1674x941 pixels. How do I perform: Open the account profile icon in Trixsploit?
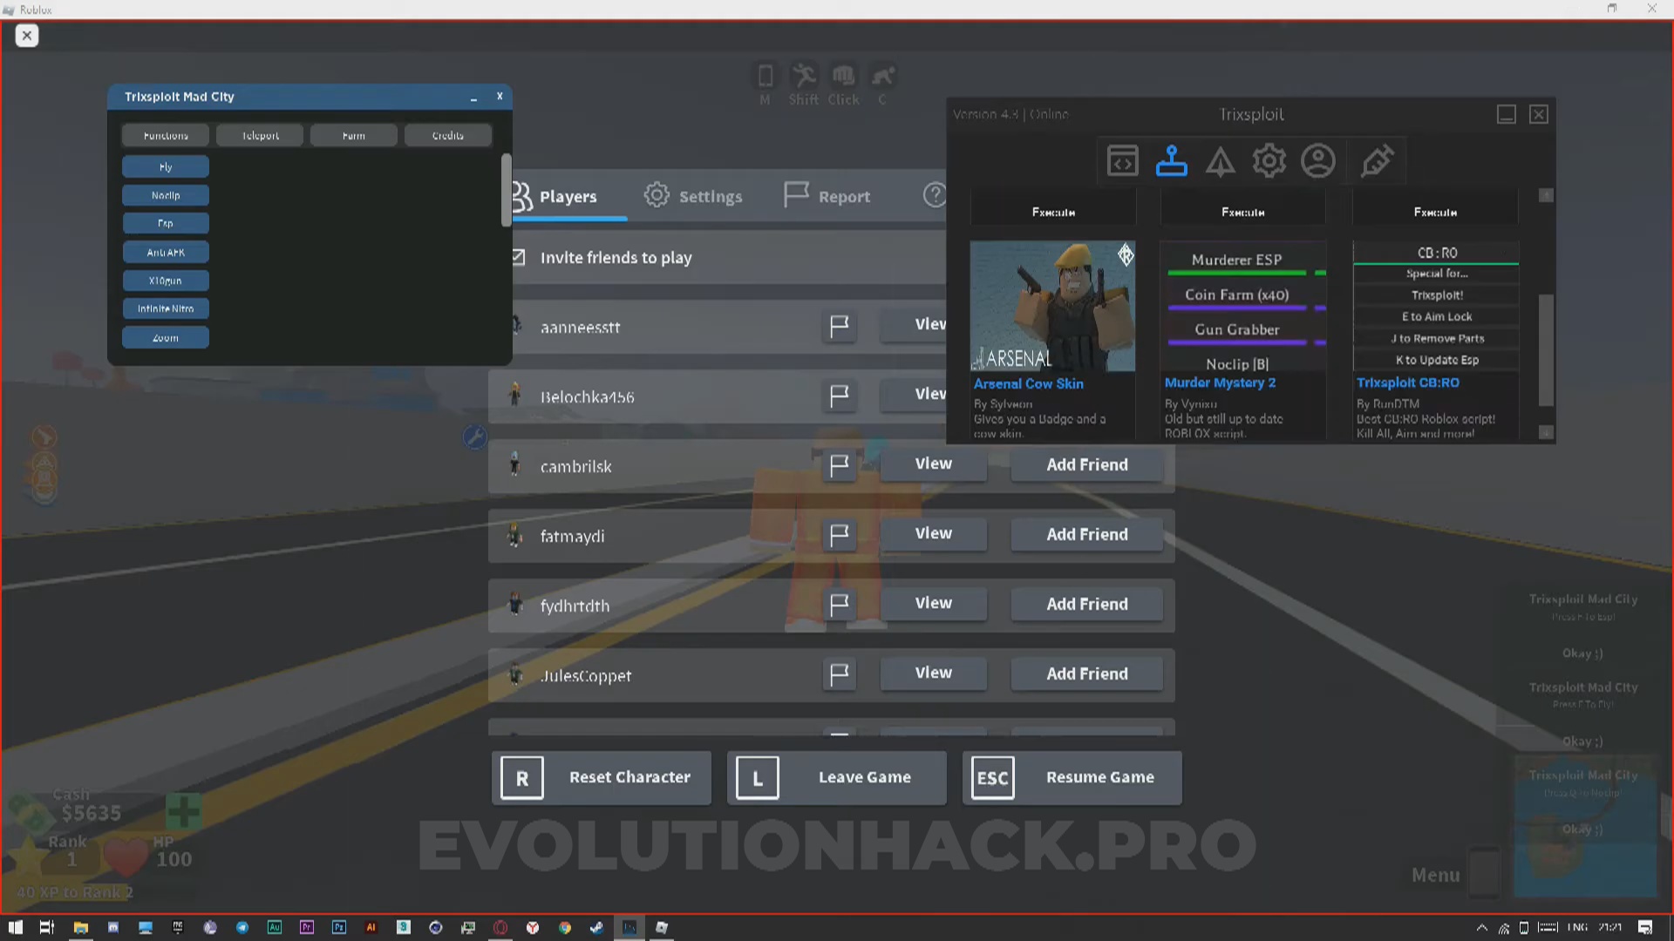pyautogui.click(x=1317, y=161)
